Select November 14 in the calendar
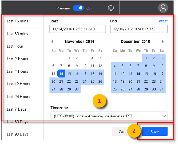Viewport: 178px width, 144px height. [x=61, y=74]
